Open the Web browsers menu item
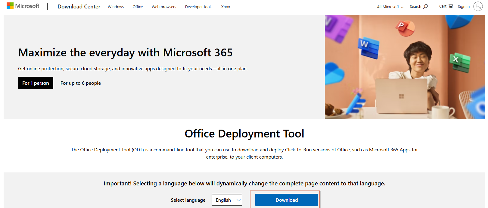The width and height of the screenshot is (488, 208). 164,7
